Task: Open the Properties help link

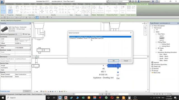Action: [5, 91]
